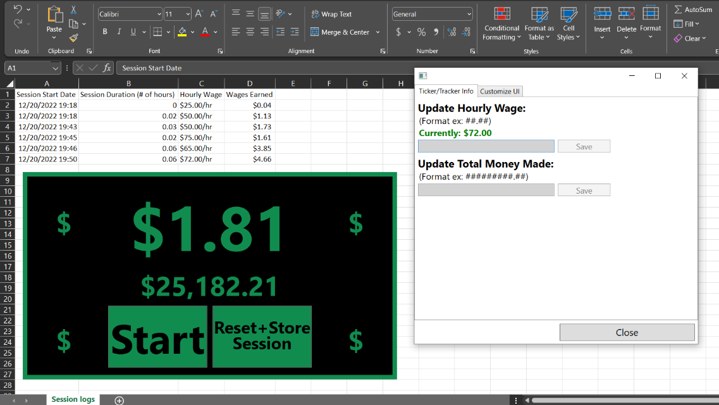
Task: Open the General number format dropdown
Action: pos(469,14)
